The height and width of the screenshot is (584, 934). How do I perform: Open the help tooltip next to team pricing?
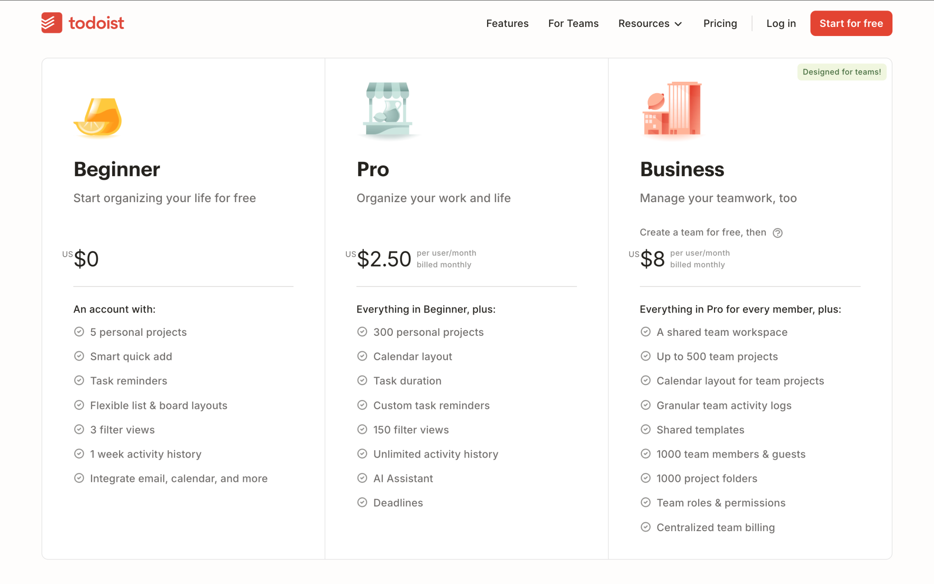tap(778, 233)
